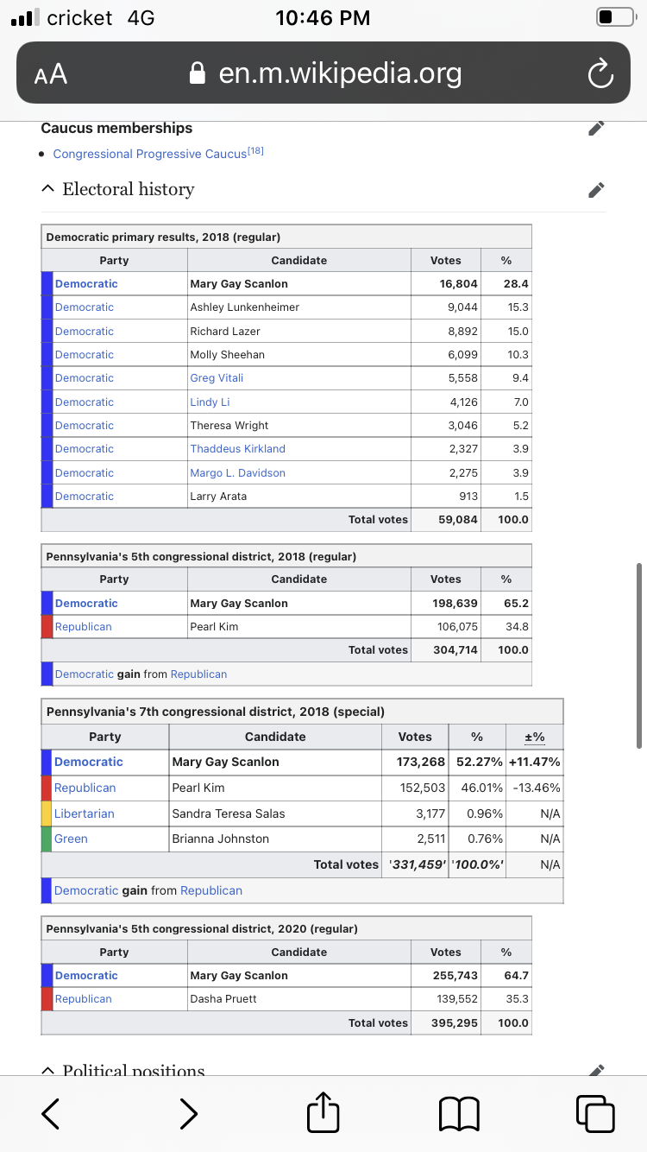Open Congressional Progressive Caucus link

[x=149, y=154]
